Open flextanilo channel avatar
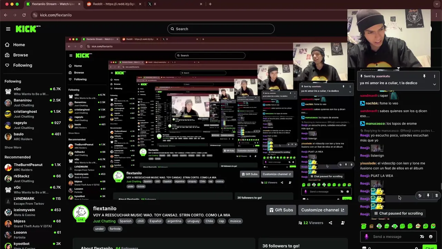The height and width of the screenshot is (249, 442). 81,213
